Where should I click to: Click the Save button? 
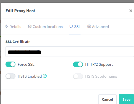click(126, 99)
